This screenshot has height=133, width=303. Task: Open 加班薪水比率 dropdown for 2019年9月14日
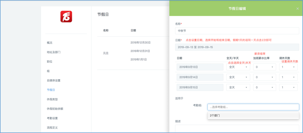[265, 77]
